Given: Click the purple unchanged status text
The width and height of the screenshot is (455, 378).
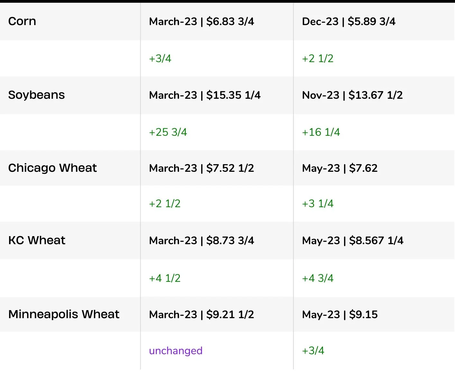Looking at the screenshot, I should (176, 351).
